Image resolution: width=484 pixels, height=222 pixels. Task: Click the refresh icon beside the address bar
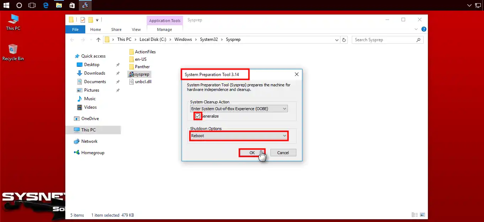pyautogui.click(x=344, y=39)
